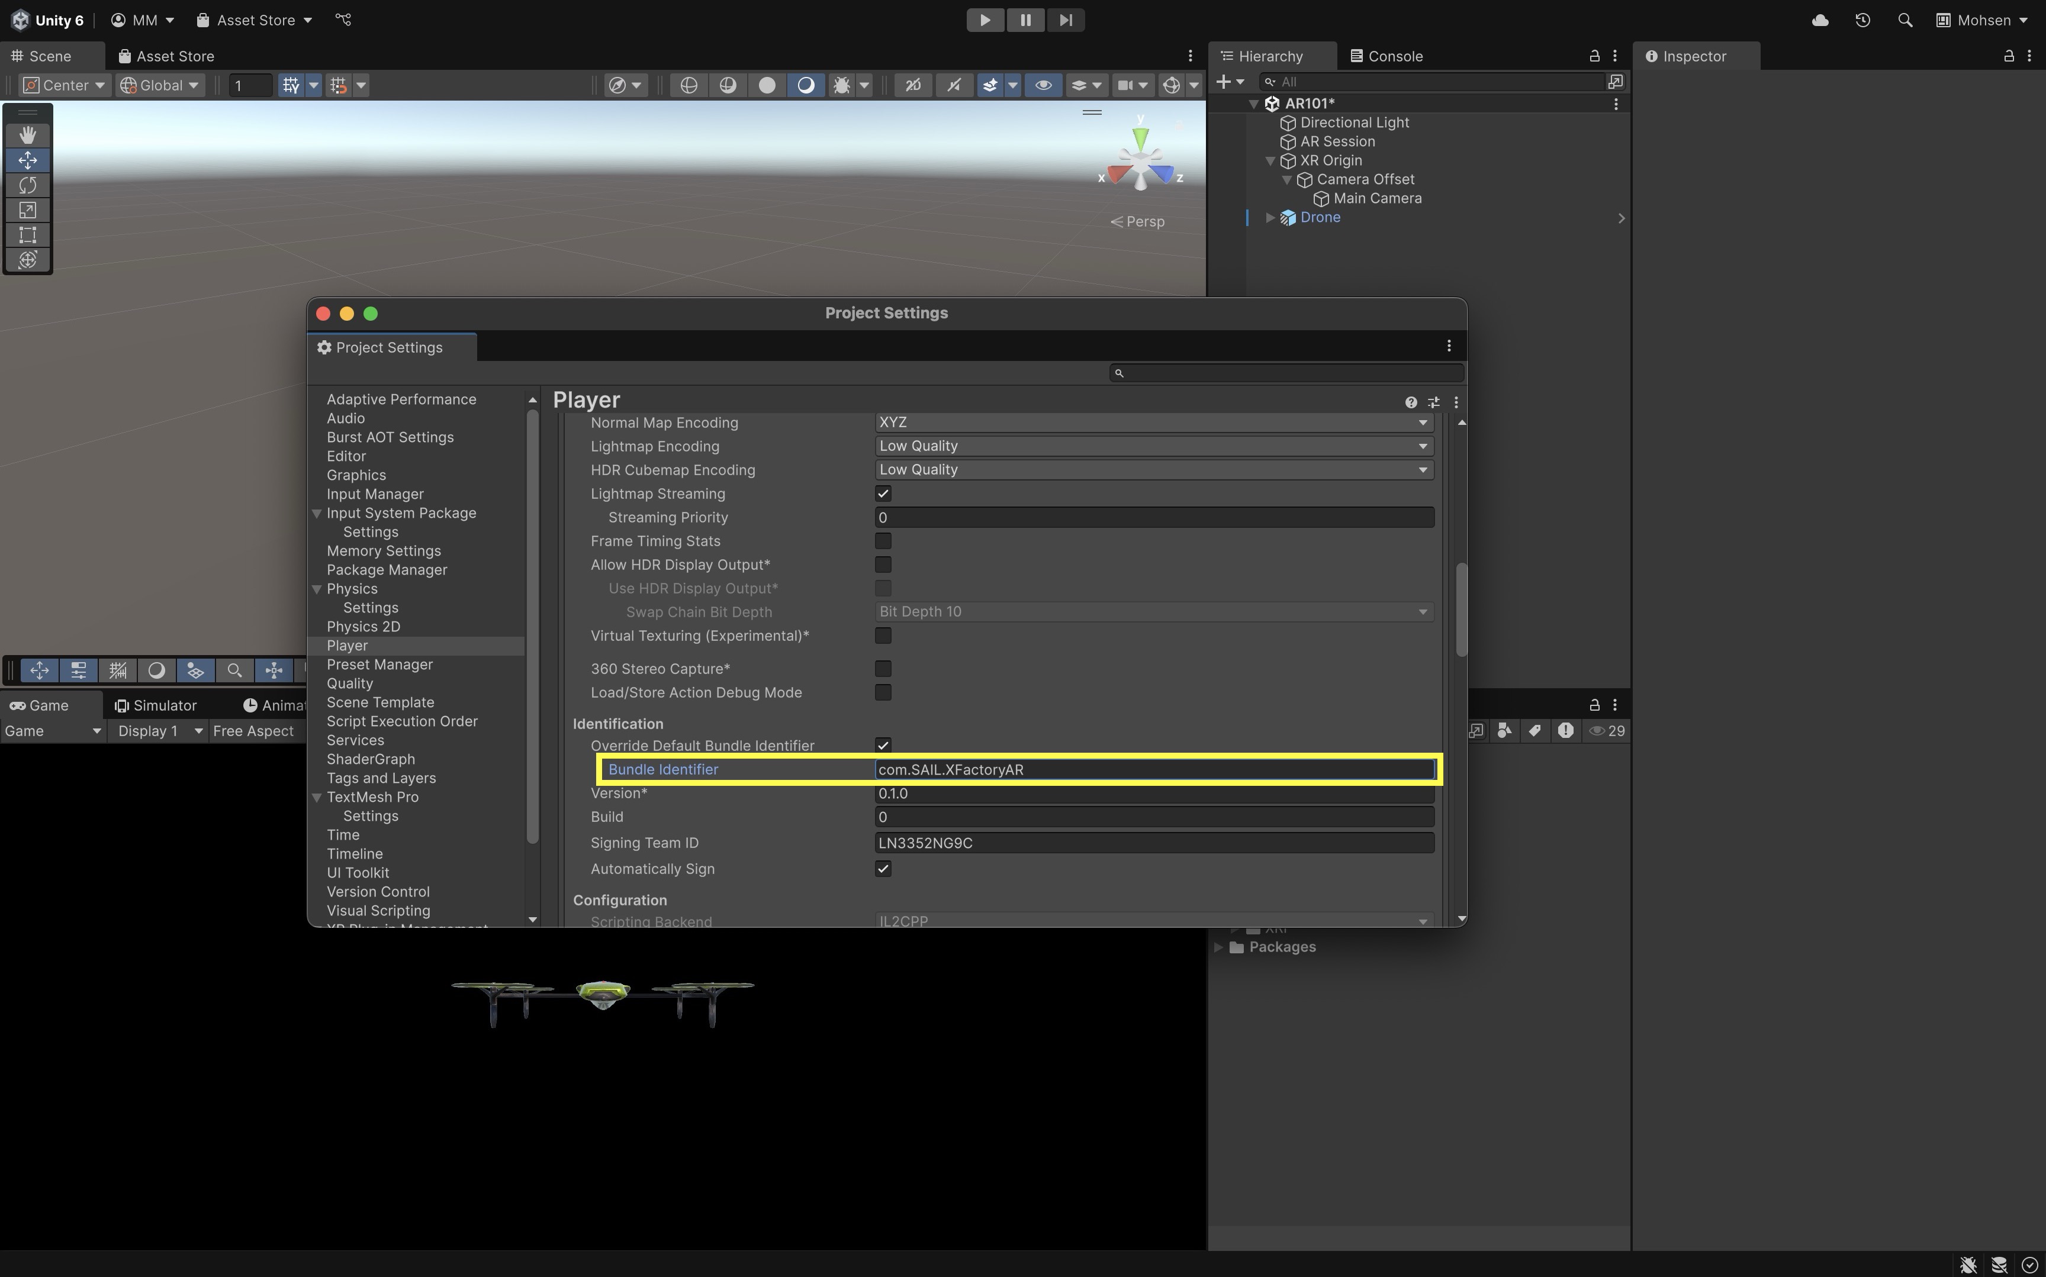The height and width of the screenshot is (1277, 2046).
Task: Expand the Drone object in Hierarchy
Action: [1270, 218]
